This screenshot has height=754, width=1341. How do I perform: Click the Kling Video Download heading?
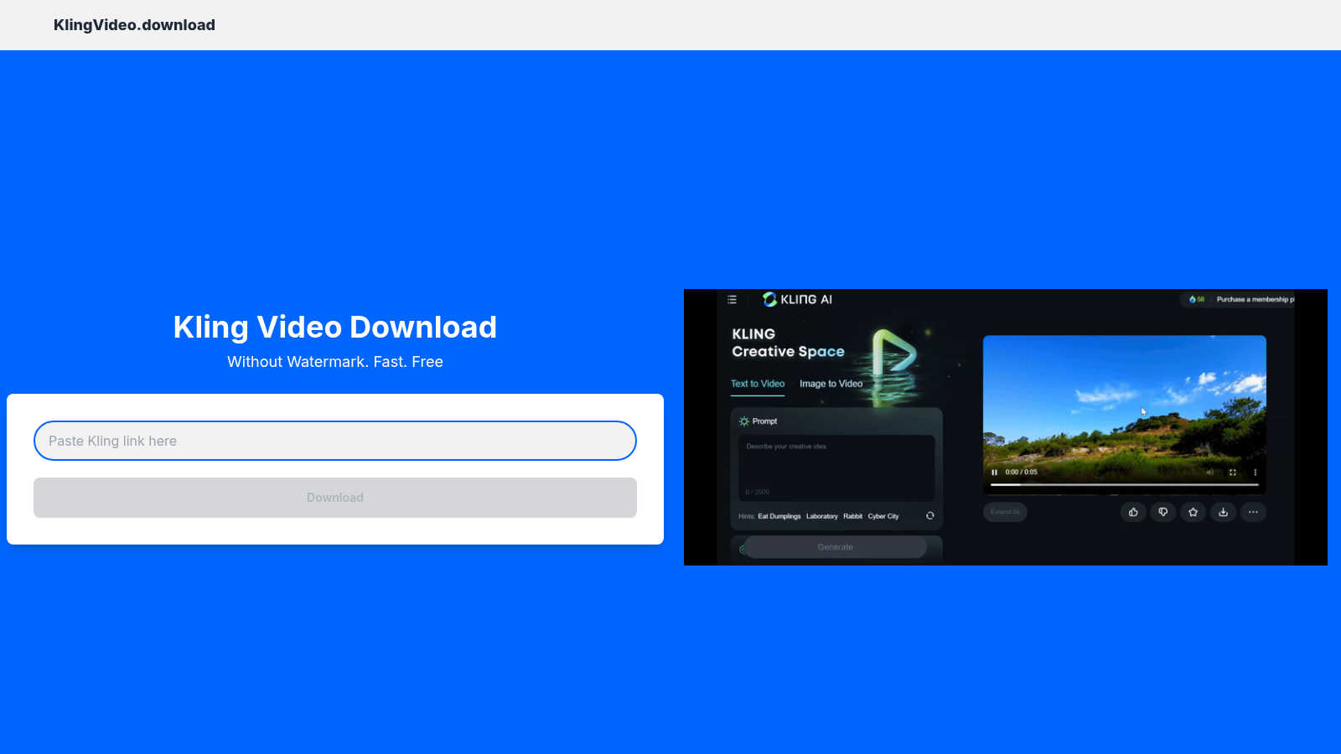coord(335,327)
